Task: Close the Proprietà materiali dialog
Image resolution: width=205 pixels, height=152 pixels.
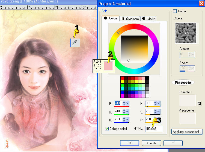Action: [x=201, y=3]
